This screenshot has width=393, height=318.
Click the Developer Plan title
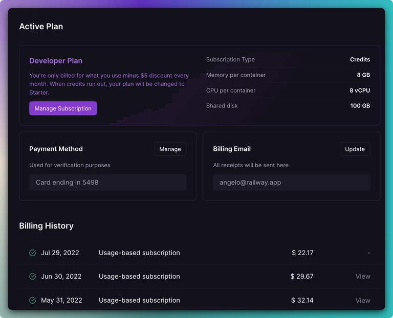(56, 61)
